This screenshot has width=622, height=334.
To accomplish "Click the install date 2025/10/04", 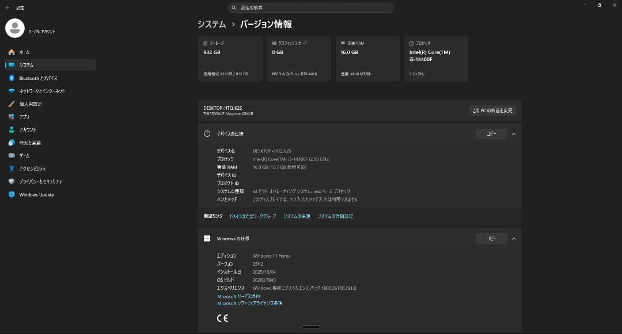I will (x=264, y=272).
